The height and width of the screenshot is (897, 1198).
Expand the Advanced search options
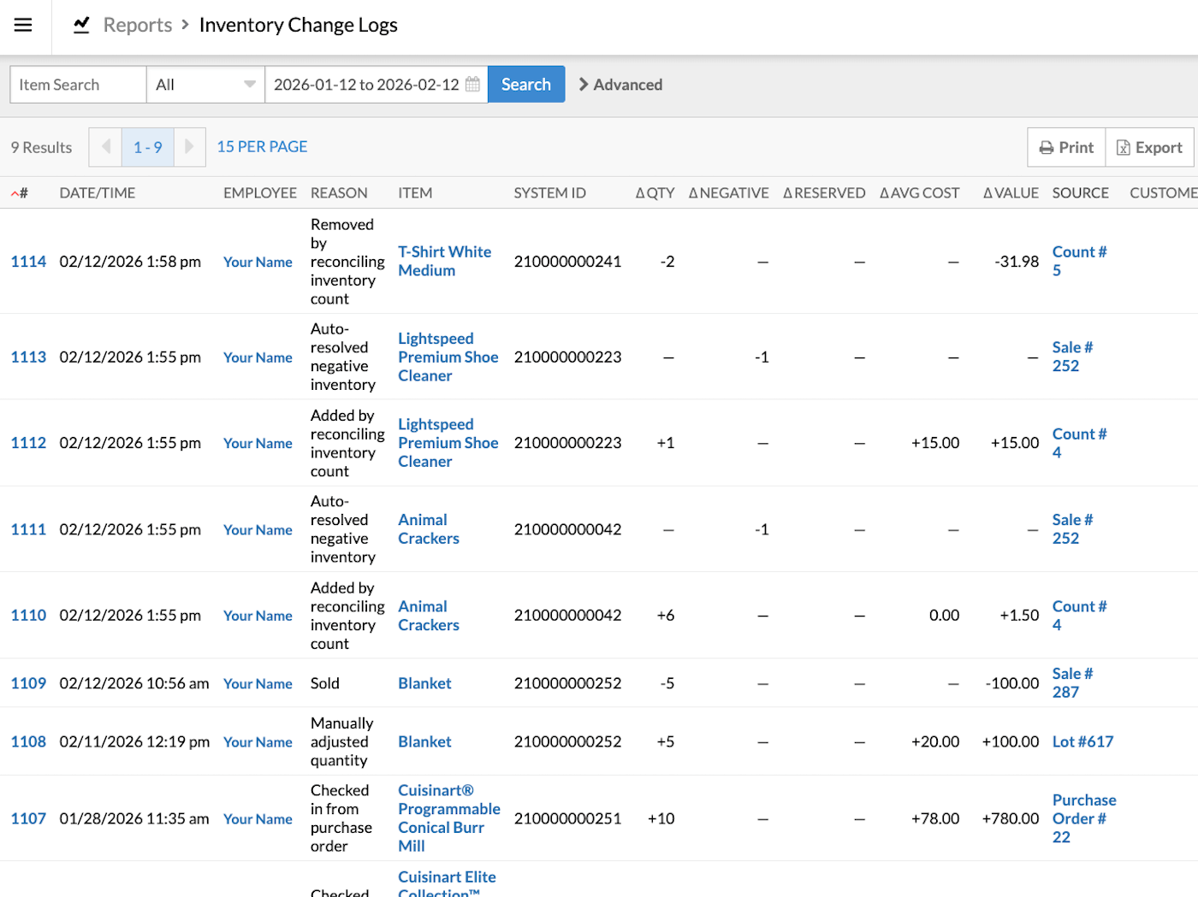[621, 85]
